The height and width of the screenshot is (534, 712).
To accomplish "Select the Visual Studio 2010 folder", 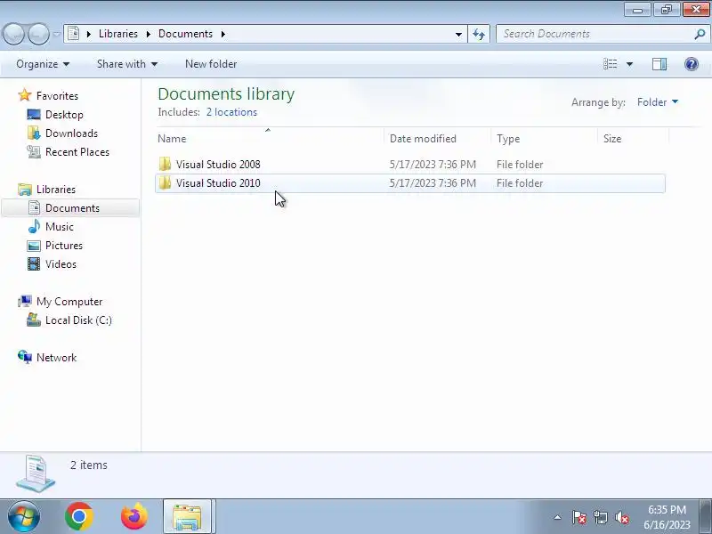I will pos(410,183).
